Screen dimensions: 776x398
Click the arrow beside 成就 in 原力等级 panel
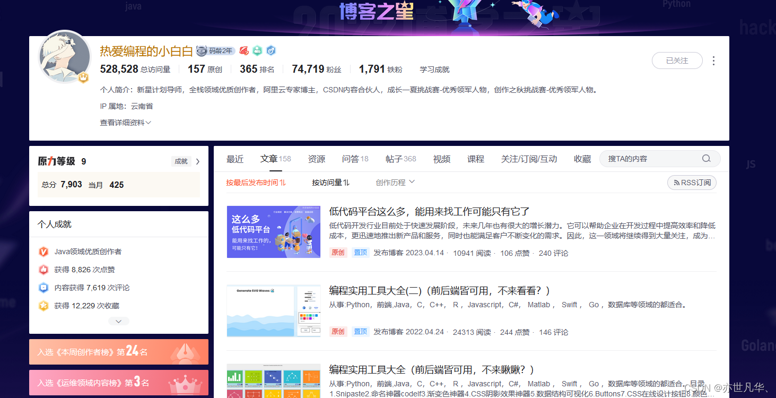coord(198,161)
